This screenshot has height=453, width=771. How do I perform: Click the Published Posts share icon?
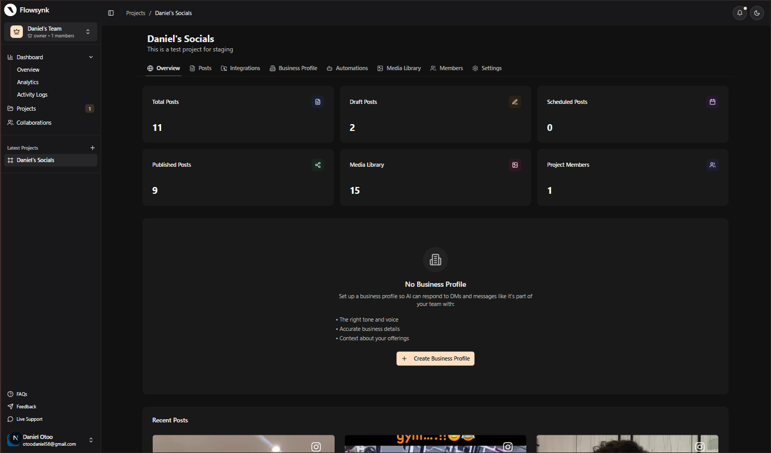pyautogui.click(x=317, y=165)
